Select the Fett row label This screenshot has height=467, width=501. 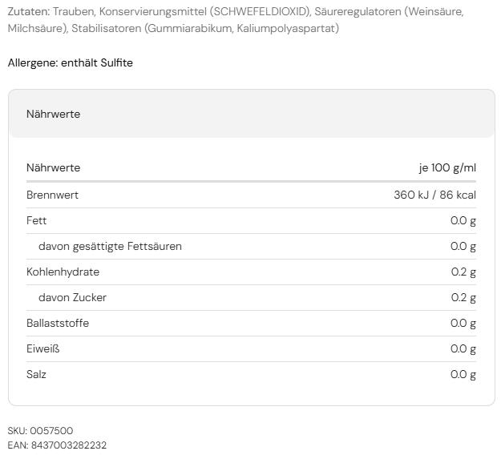36,220
